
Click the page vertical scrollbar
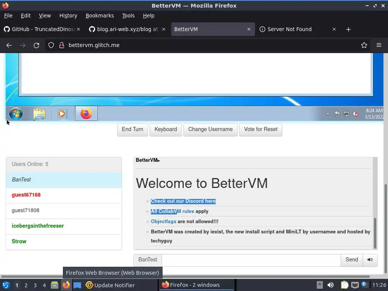pos(386,228)
